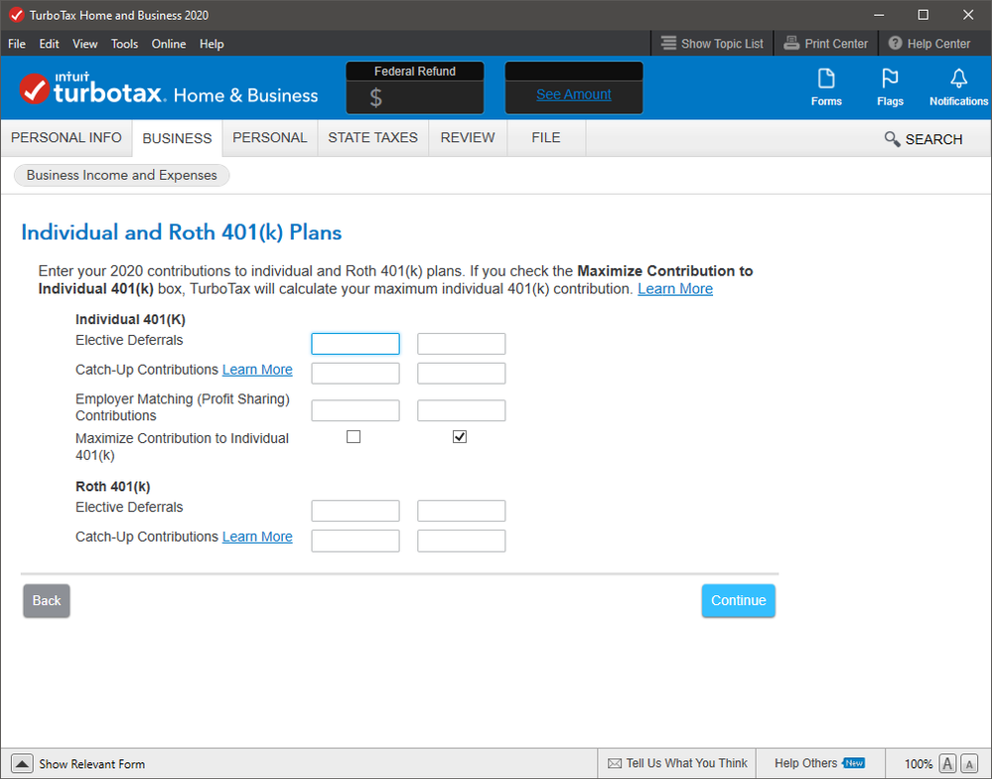Image resolution: width=992 pixels, height=779 pixels.
Task: Open the Help menu
Action: coord(212,44)
